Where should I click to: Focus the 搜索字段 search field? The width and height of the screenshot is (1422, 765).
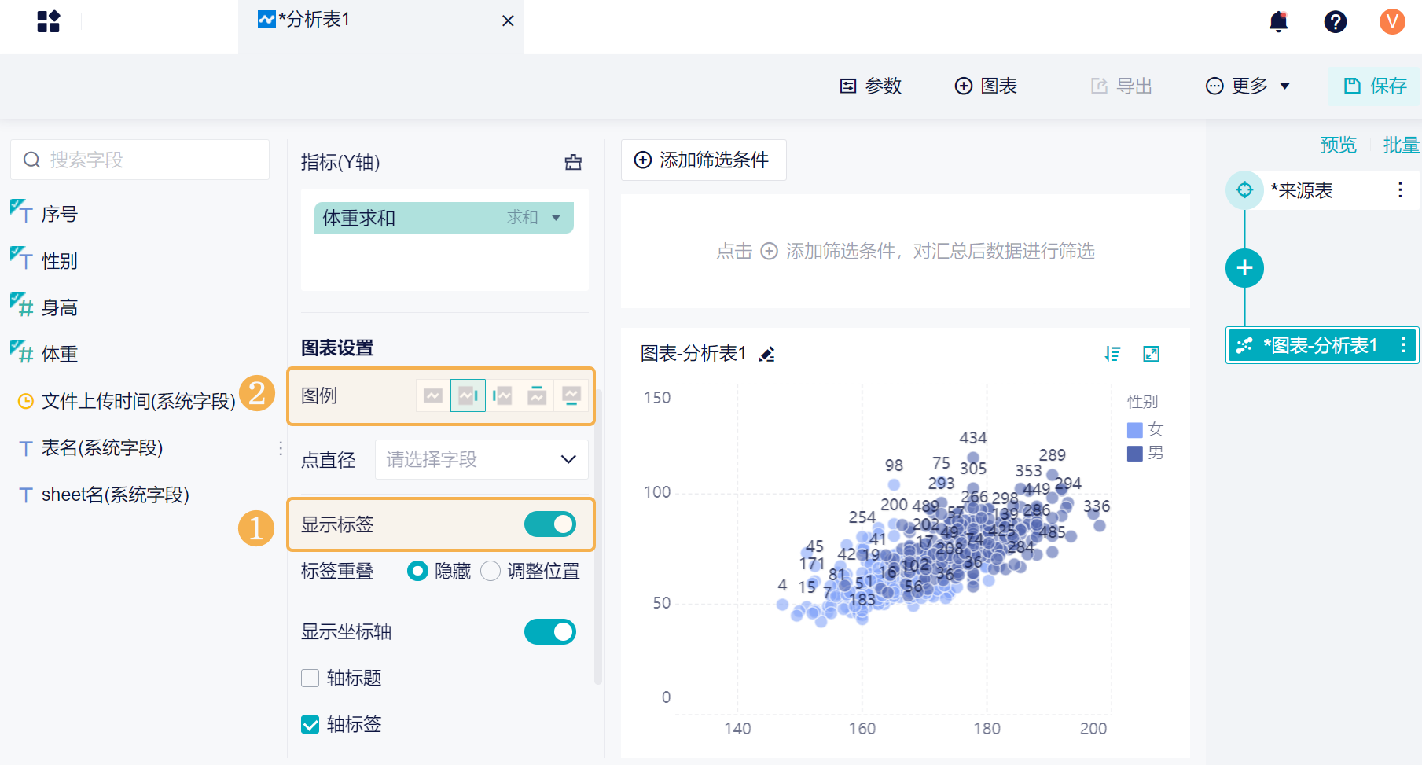[x=140, y=160]
